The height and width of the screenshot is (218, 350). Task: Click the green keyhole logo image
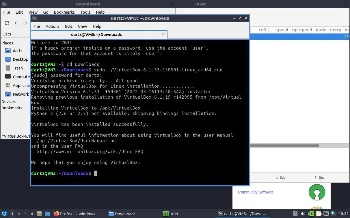[317, 192]
